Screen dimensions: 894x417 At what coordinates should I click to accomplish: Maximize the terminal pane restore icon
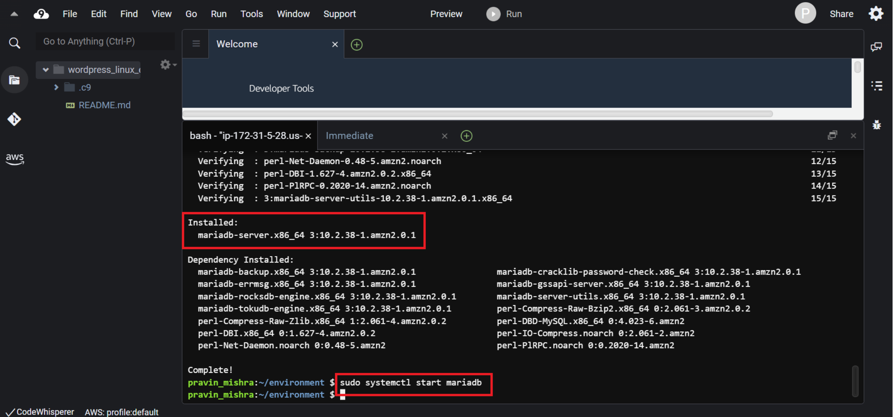pyautogui.click(x=832, y=135)
